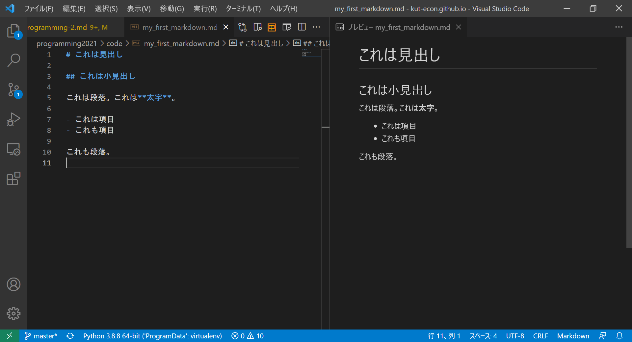Image resolution: width=632 pixels, height=342 pixels.
Task: Open notifications via the bell icon
Action: (x=620, y=336)
